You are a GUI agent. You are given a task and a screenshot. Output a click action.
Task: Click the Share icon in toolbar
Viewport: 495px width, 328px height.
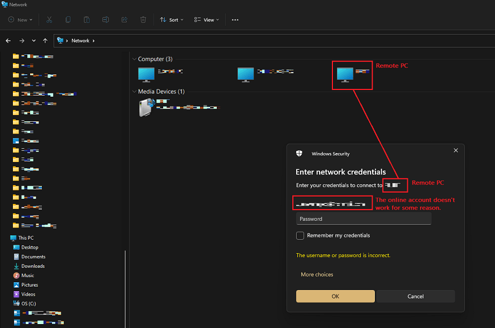[125, 20]
